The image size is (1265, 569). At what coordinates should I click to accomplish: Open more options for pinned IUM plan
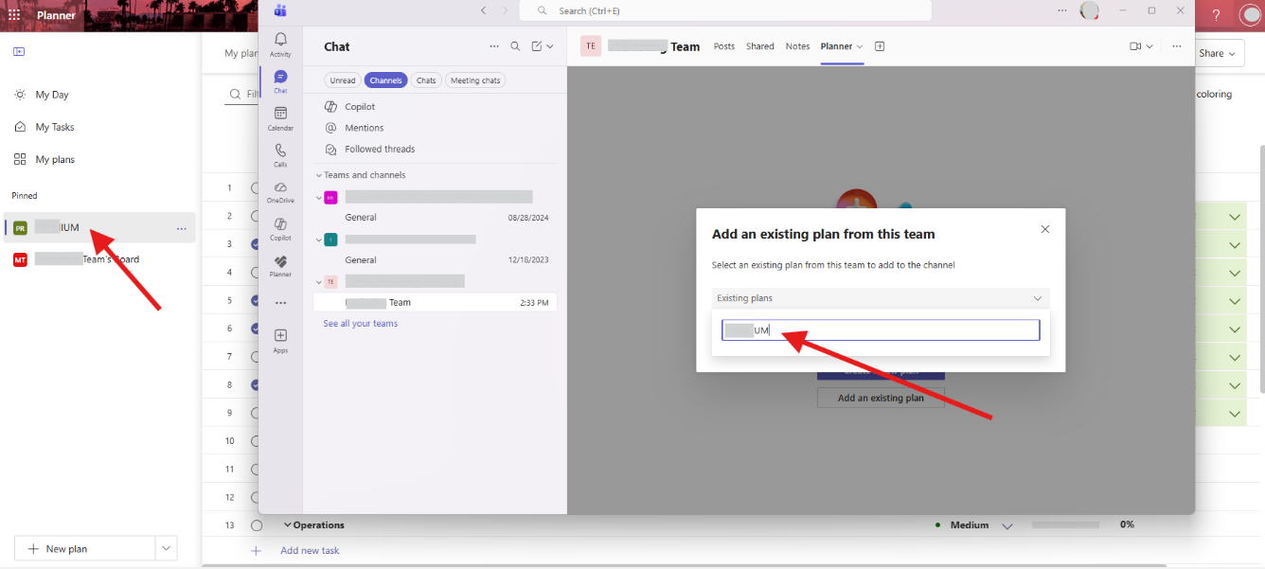(181, 228)
